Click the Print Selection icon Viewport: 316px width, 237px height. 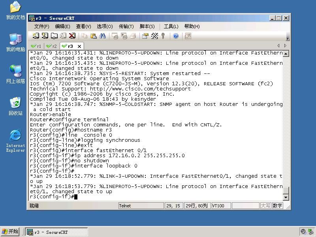(x=124, y=36)
